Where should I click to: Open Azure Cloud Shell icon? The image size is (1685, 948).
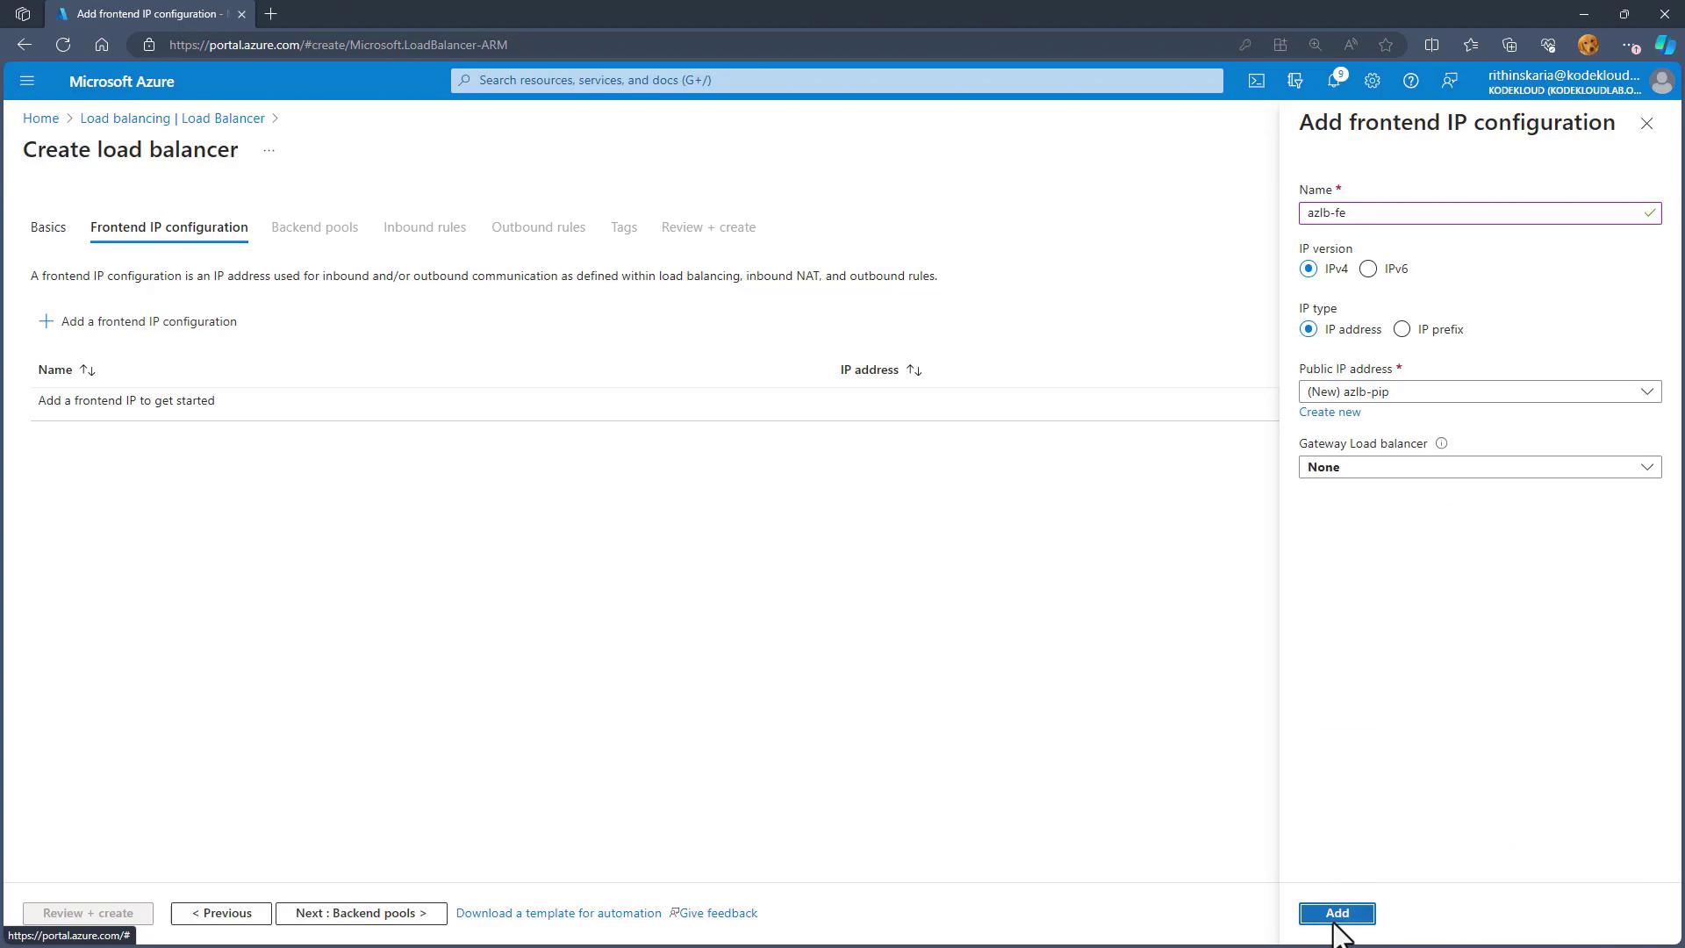[x=1257, y=81]
